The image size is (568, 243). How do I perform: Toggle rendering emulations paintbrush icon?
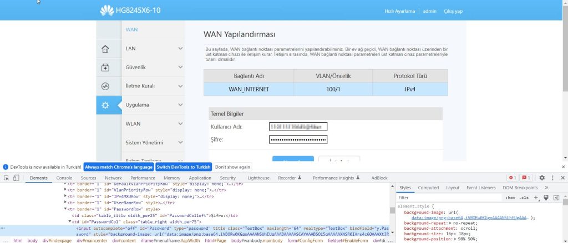pyautogui.click(x=546, y=198)
